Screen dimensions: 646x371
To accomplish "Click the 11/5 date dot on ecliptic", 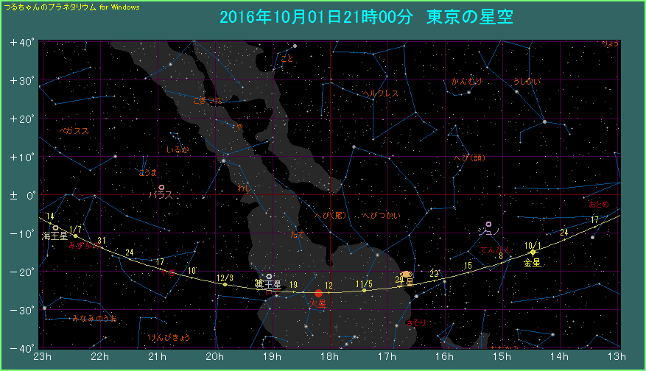I will [x=364, y=290].
